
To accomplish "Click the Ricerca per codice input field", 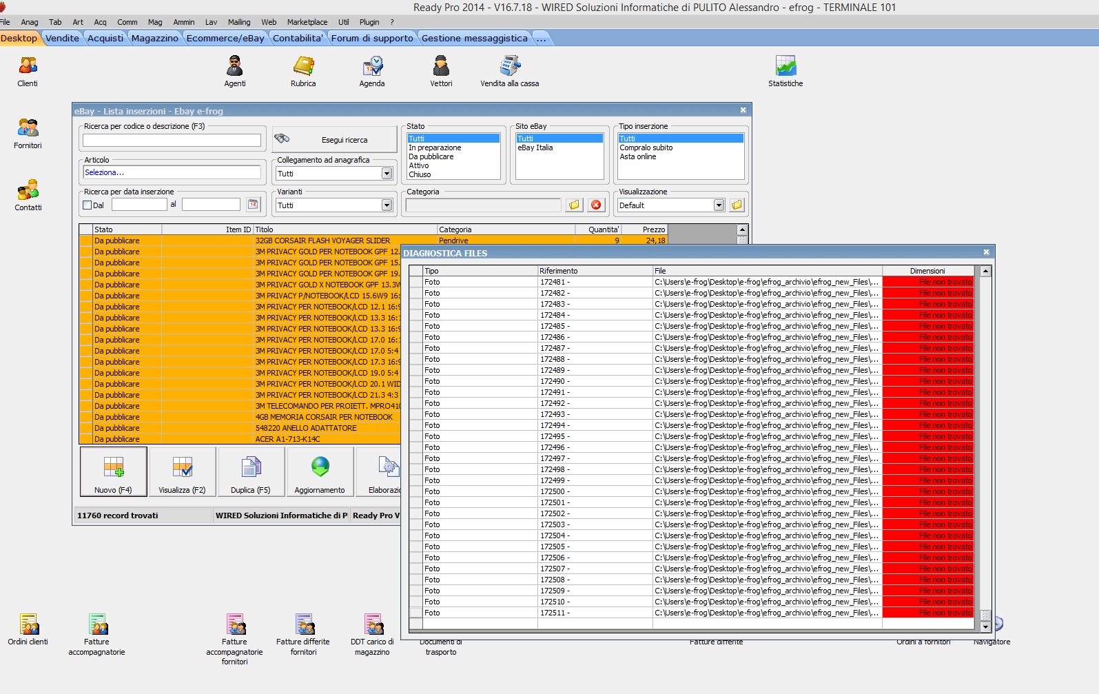I will (172, 141).
